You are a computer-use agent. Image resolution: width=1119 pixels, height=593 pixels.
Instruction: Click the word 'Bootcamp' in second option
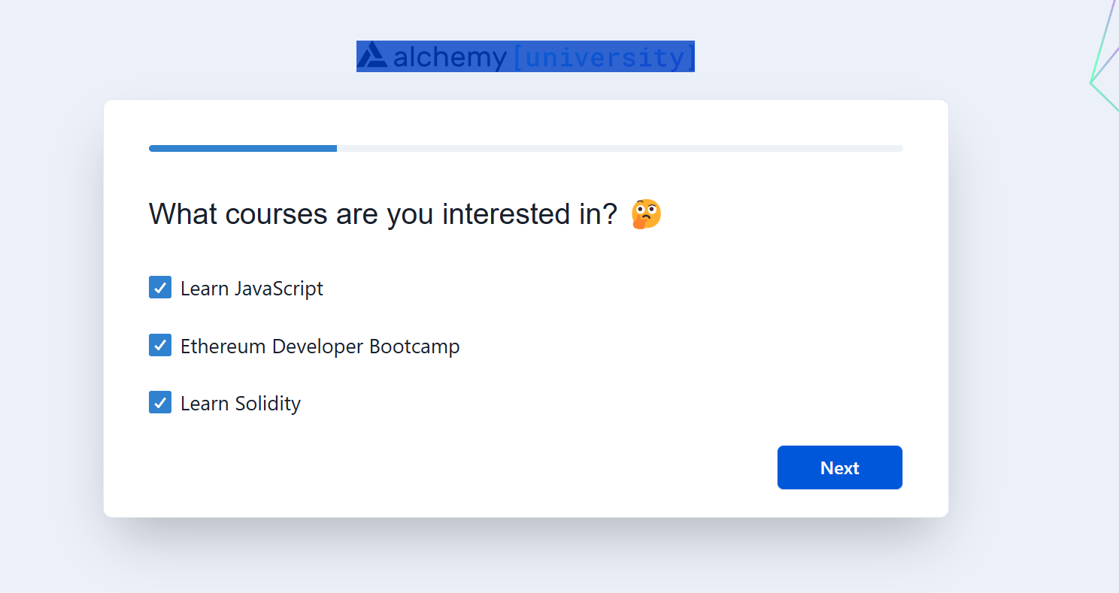[414, 346]
